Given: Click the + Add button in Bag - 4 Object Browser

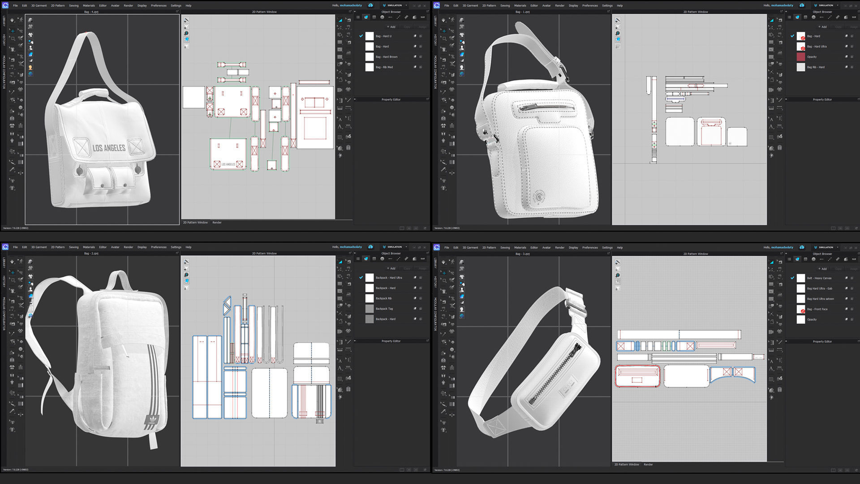Looking at the screenshot, I should 391,27.
